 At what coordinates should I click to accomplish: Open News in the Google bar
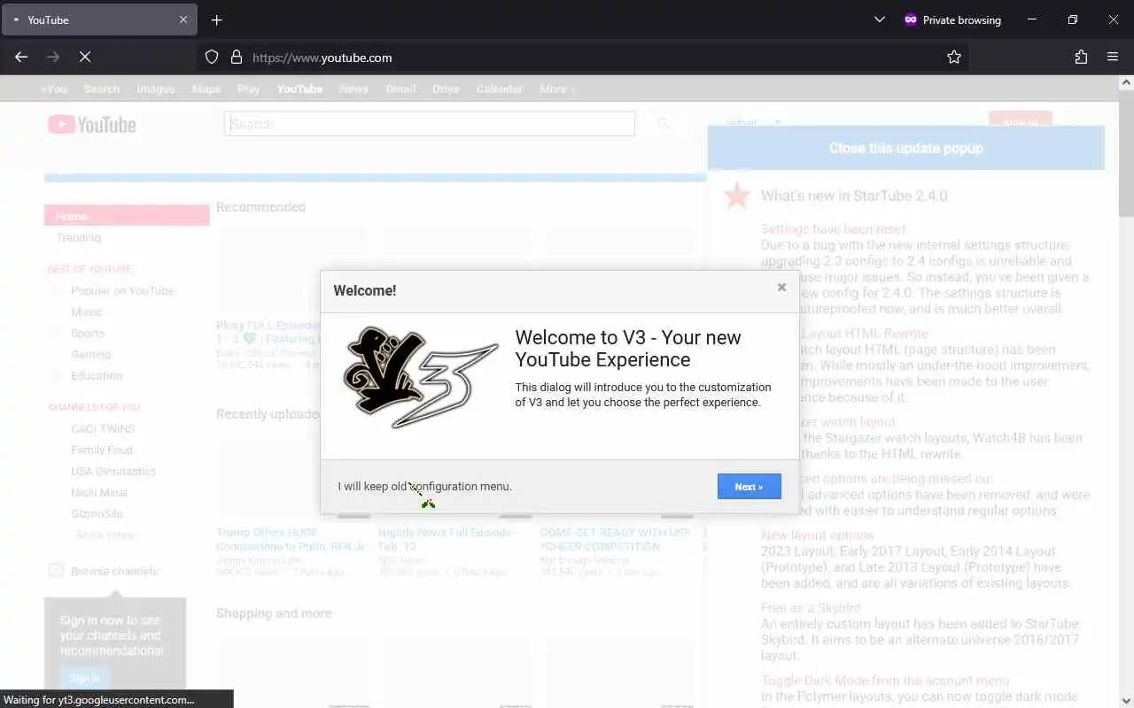[353, 88]
